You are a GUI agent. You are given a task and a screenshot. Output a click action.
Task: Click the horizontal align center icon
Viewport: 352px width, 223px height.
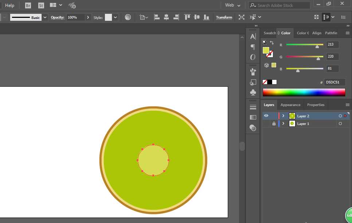[167, 17]
